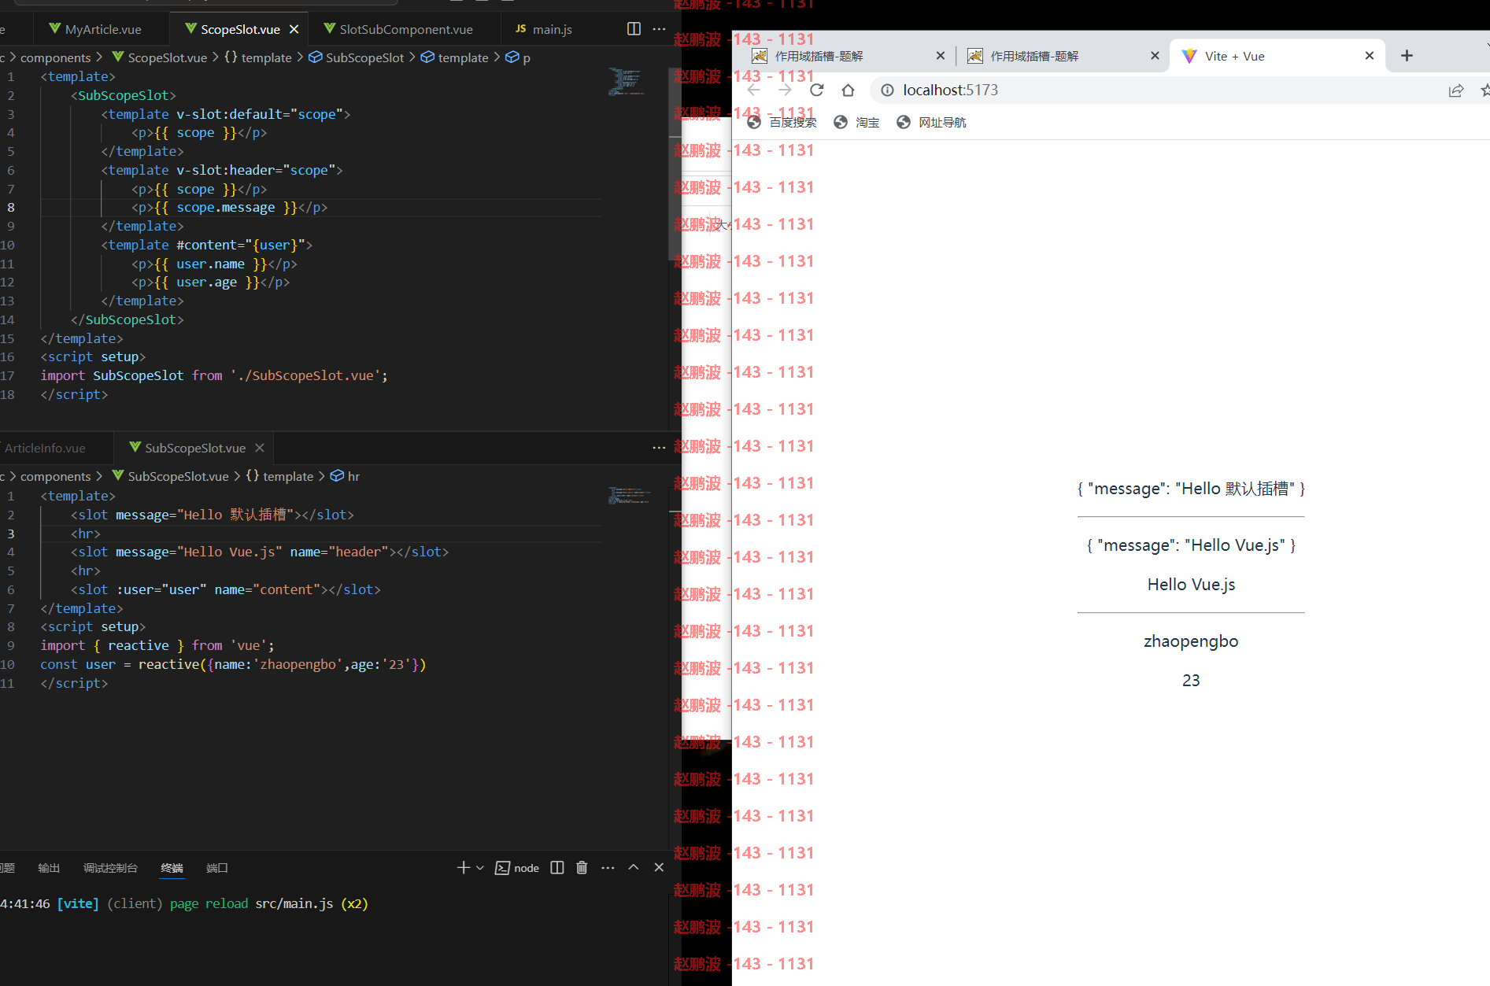Click components in the top breadcrumb
The height and width of the screenshot is (986, 1490).
[x=56, y=57]
